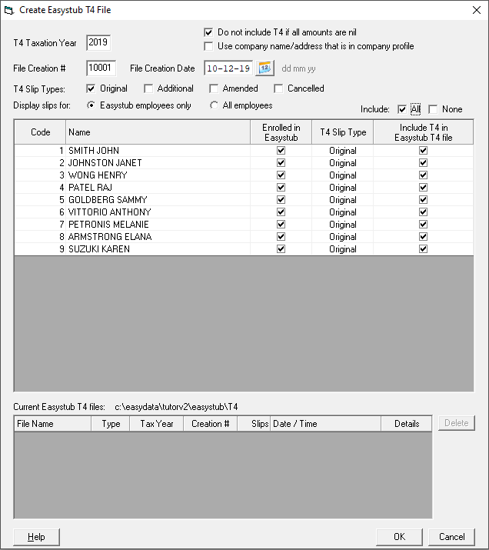Toggle Enrolled in Easystub for PETRONIS MELANIE
The height and width of the screenshot is (550, 489).
click(x=281, y=224)
